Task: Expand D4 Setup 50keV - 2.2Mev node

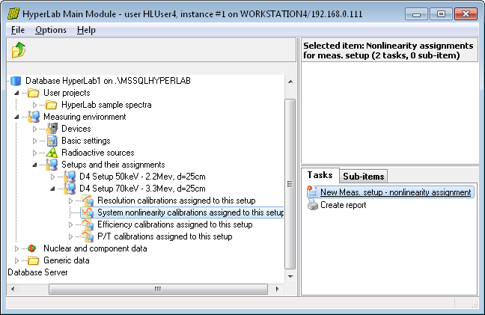Action: (x=52, y=177)
